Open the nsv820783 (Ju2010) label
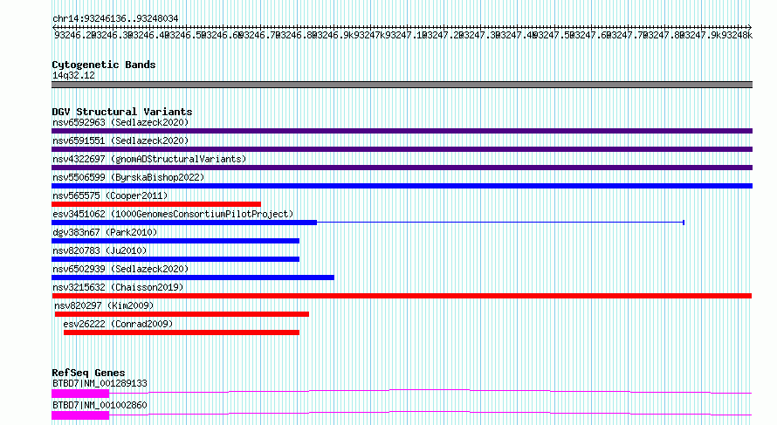This screenshot has width=777, height=425. pos(100,250)
